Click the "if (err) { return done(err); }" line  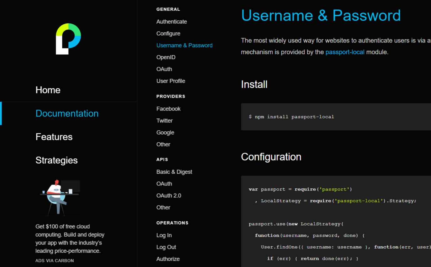pos(313,259)
